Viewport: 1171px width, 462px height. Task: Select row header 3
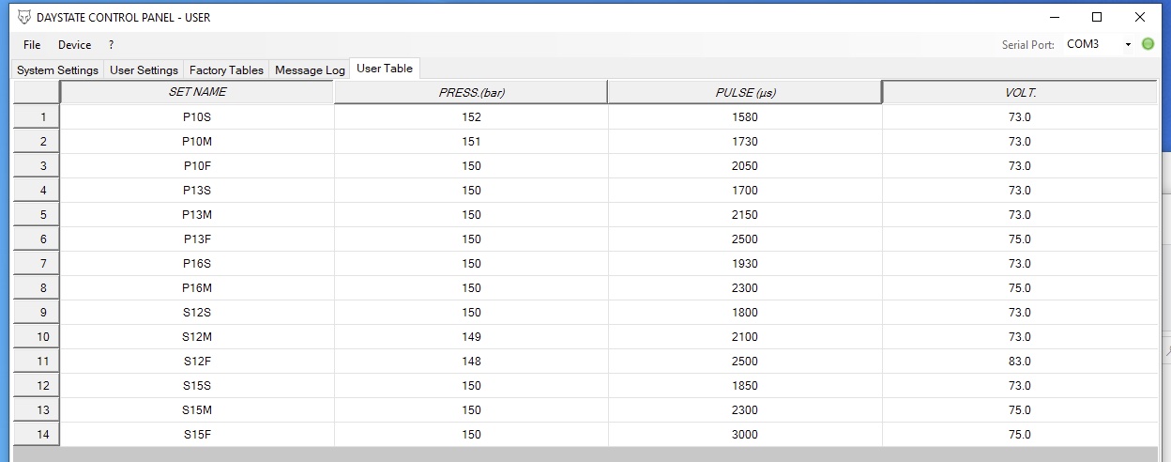[37, 166]
